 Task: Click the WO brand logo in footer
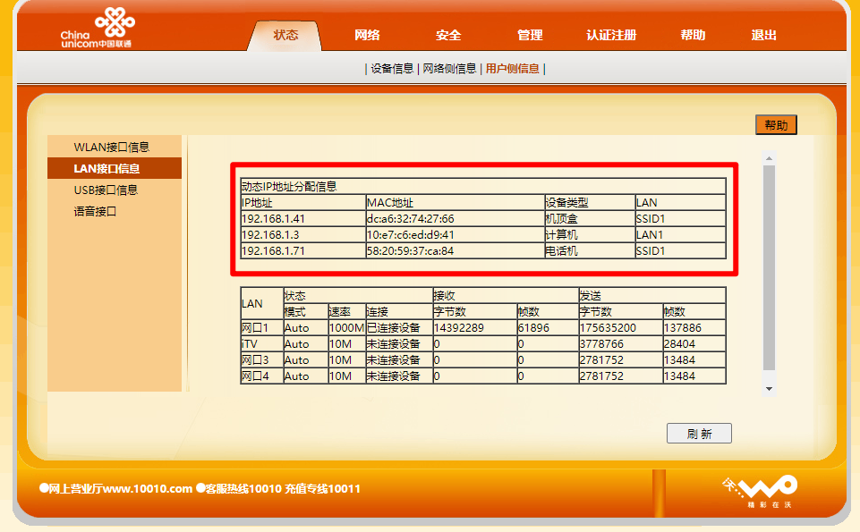pyautogui.click(x=760, y=491)
